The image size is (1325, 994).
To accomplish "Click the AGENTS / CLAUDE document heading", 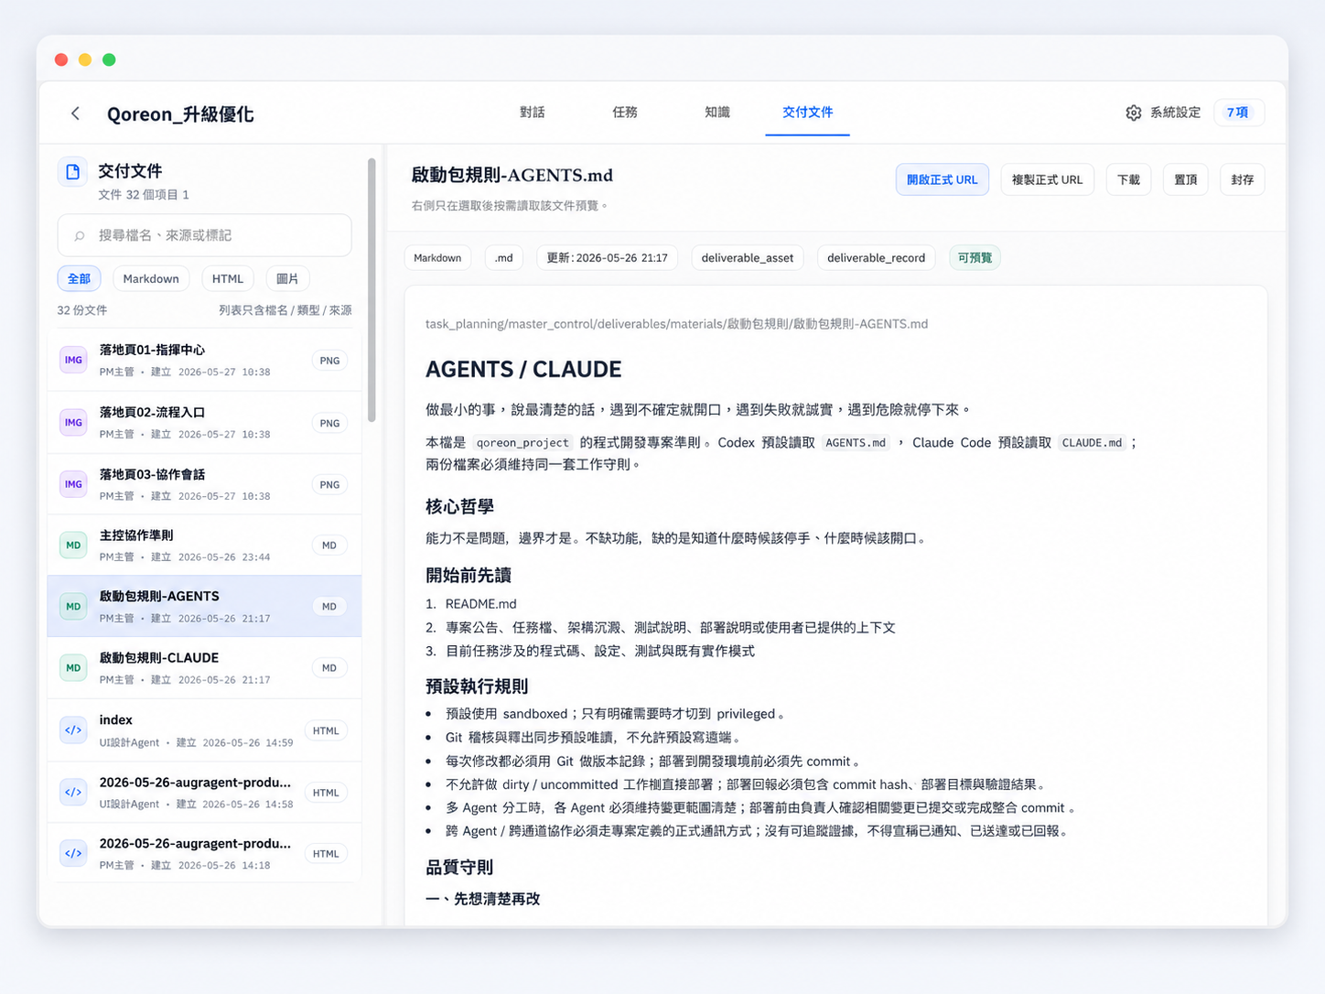I will point(523,369).
